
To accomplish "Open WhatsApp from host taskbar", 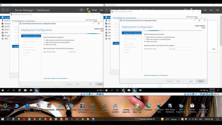I will click(x=56, y=119).
